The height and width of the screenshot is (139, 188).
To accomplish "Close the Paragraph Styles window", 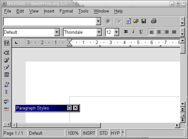I will tap(75, 108).
